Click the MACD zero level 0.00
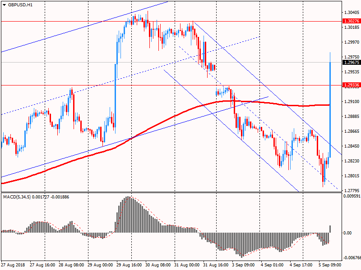Screen dimensions: 361x270 pyautogui.click(x=347, y=233)
